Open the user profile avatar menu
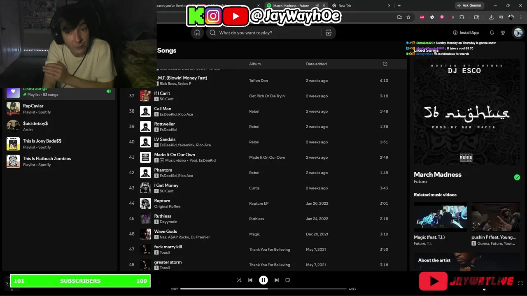 click(x=518, y=33)
